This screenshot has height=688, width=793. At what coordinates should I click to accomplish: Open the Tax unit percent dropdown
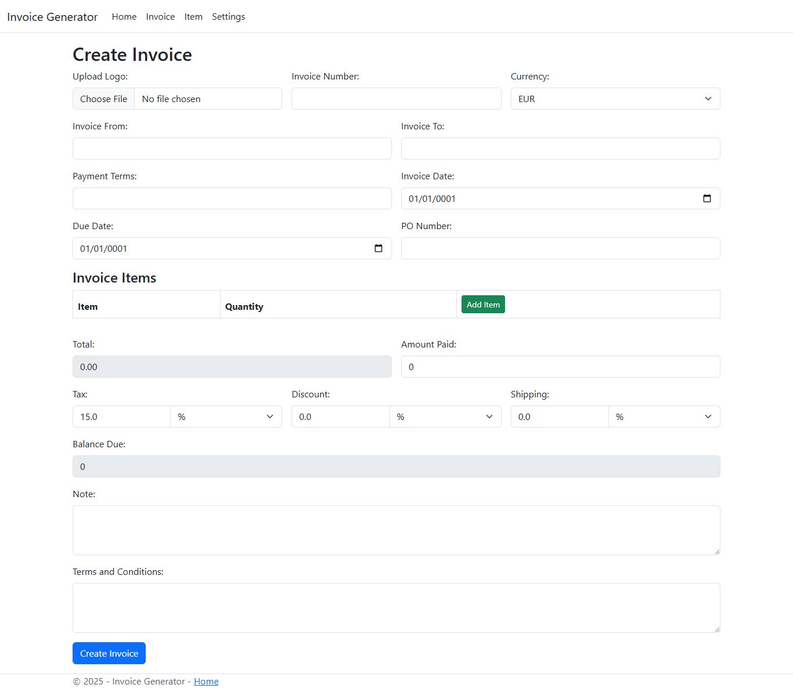point(226,417)
